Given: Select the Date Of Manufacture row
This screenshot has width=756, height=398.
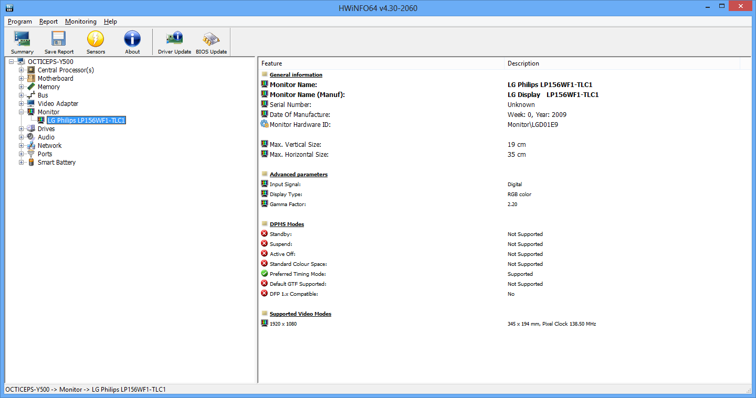Looking at the screenshot, I should pos(505,114).
